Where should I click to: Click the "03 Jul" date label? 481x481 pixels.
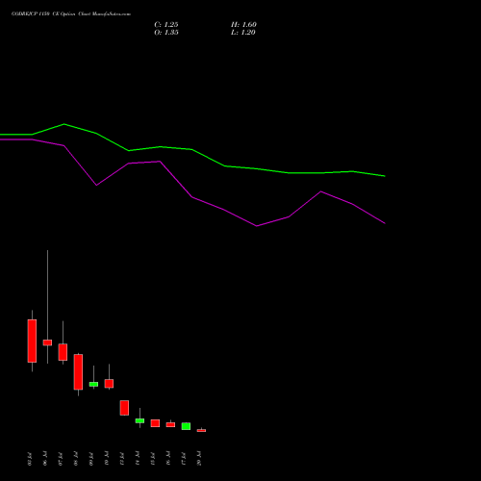[x=30, y=459]
